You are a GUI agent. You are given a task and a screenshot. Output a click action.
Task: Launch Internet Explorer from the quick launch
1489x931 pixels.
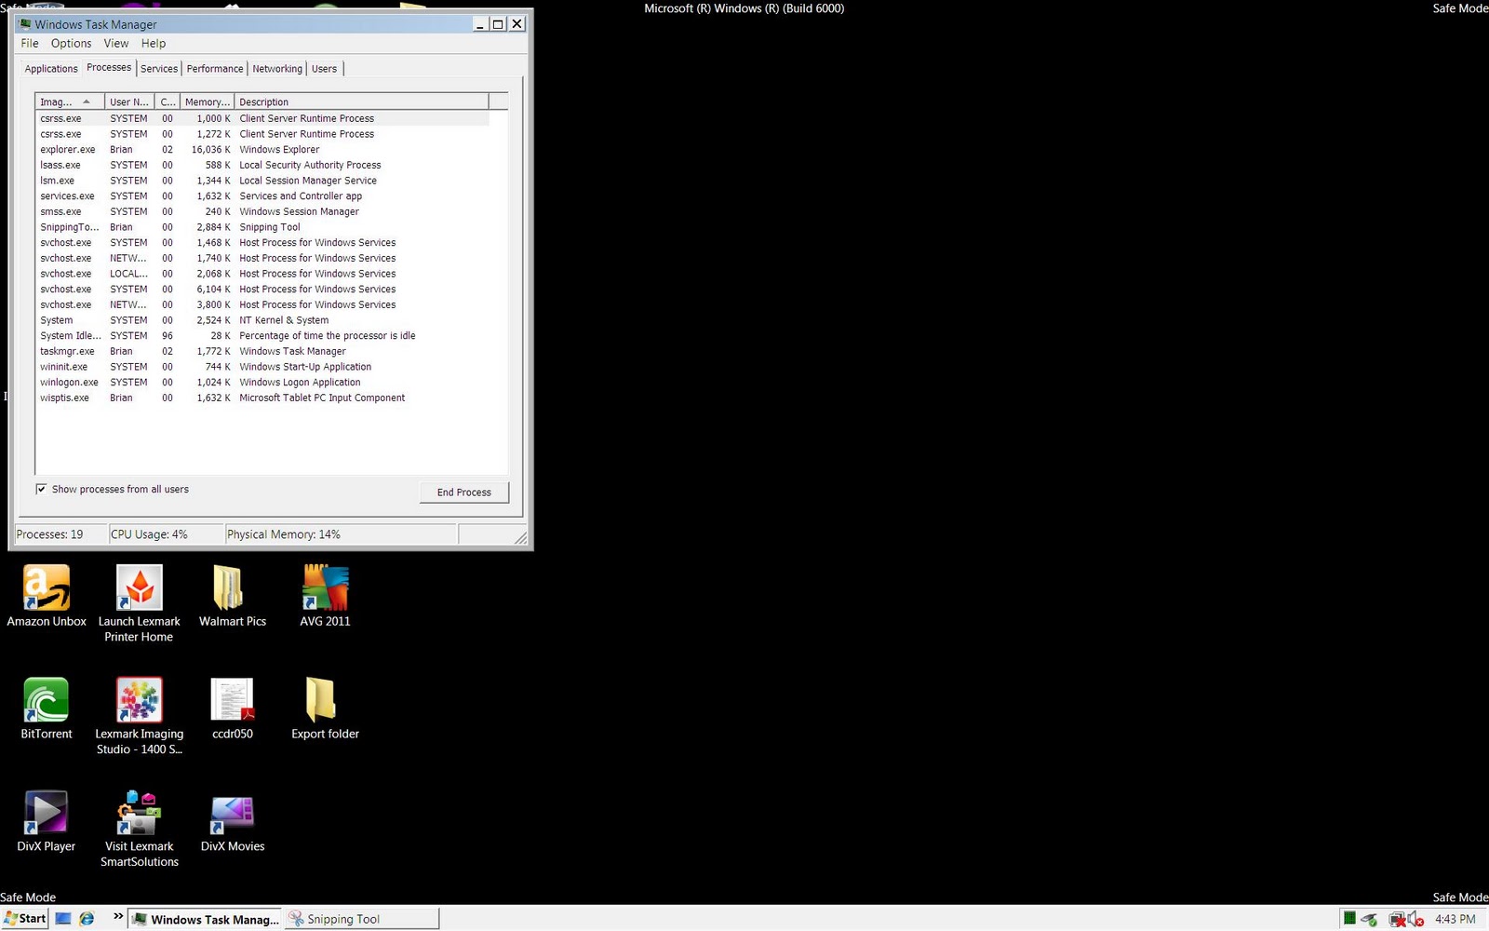click(x=87, y=919)
